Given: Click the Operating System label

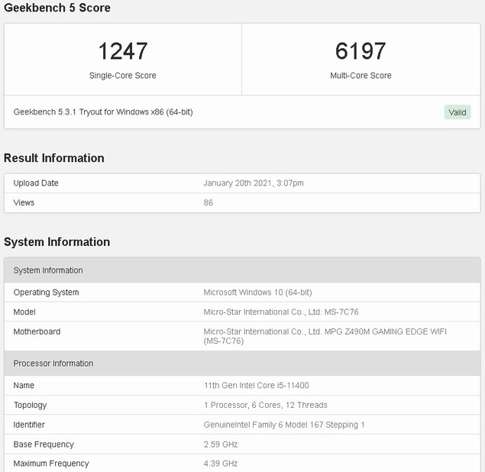Looking at the screenshot, I should click(46, 293).
